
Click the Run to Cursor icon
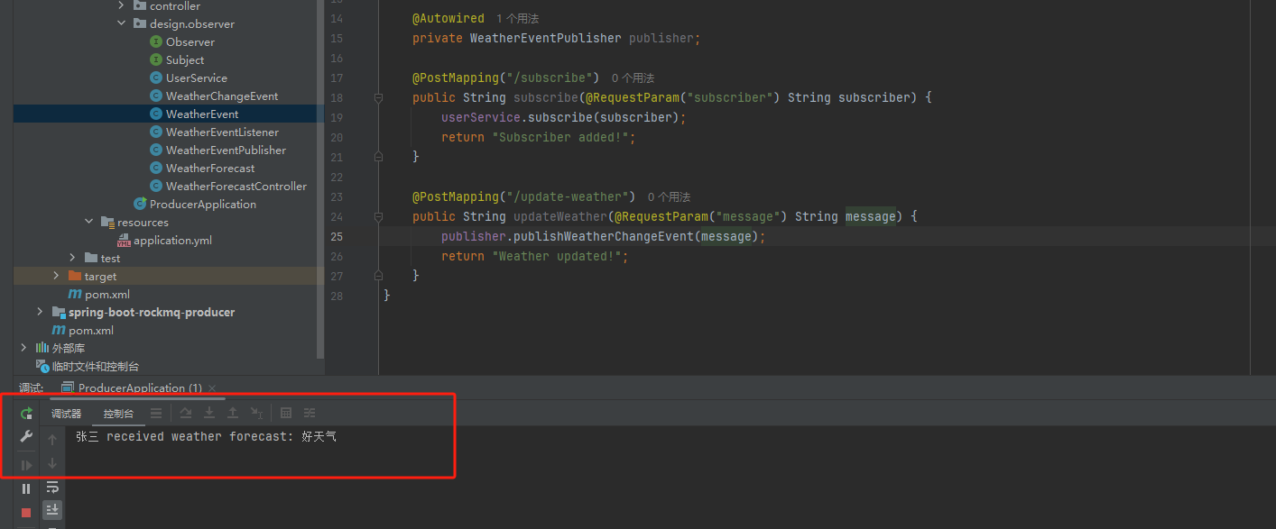(x=256, y=413)
